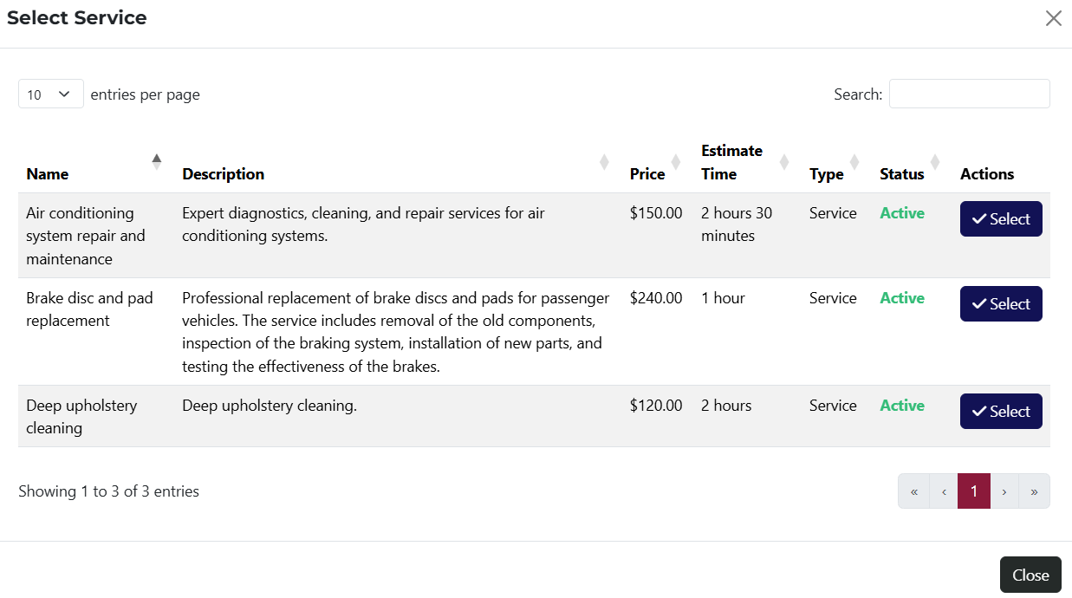
Task: Click page 1 pagination button
Action: pos(973,491)
